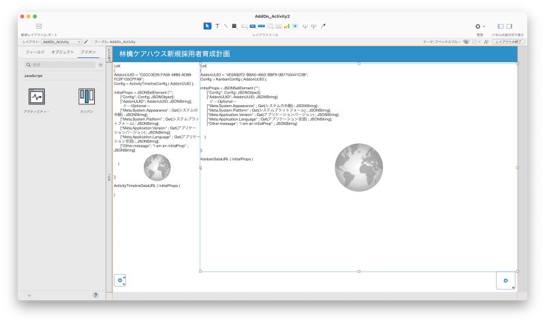Switch to the アドオン tab

pos(88,52)
